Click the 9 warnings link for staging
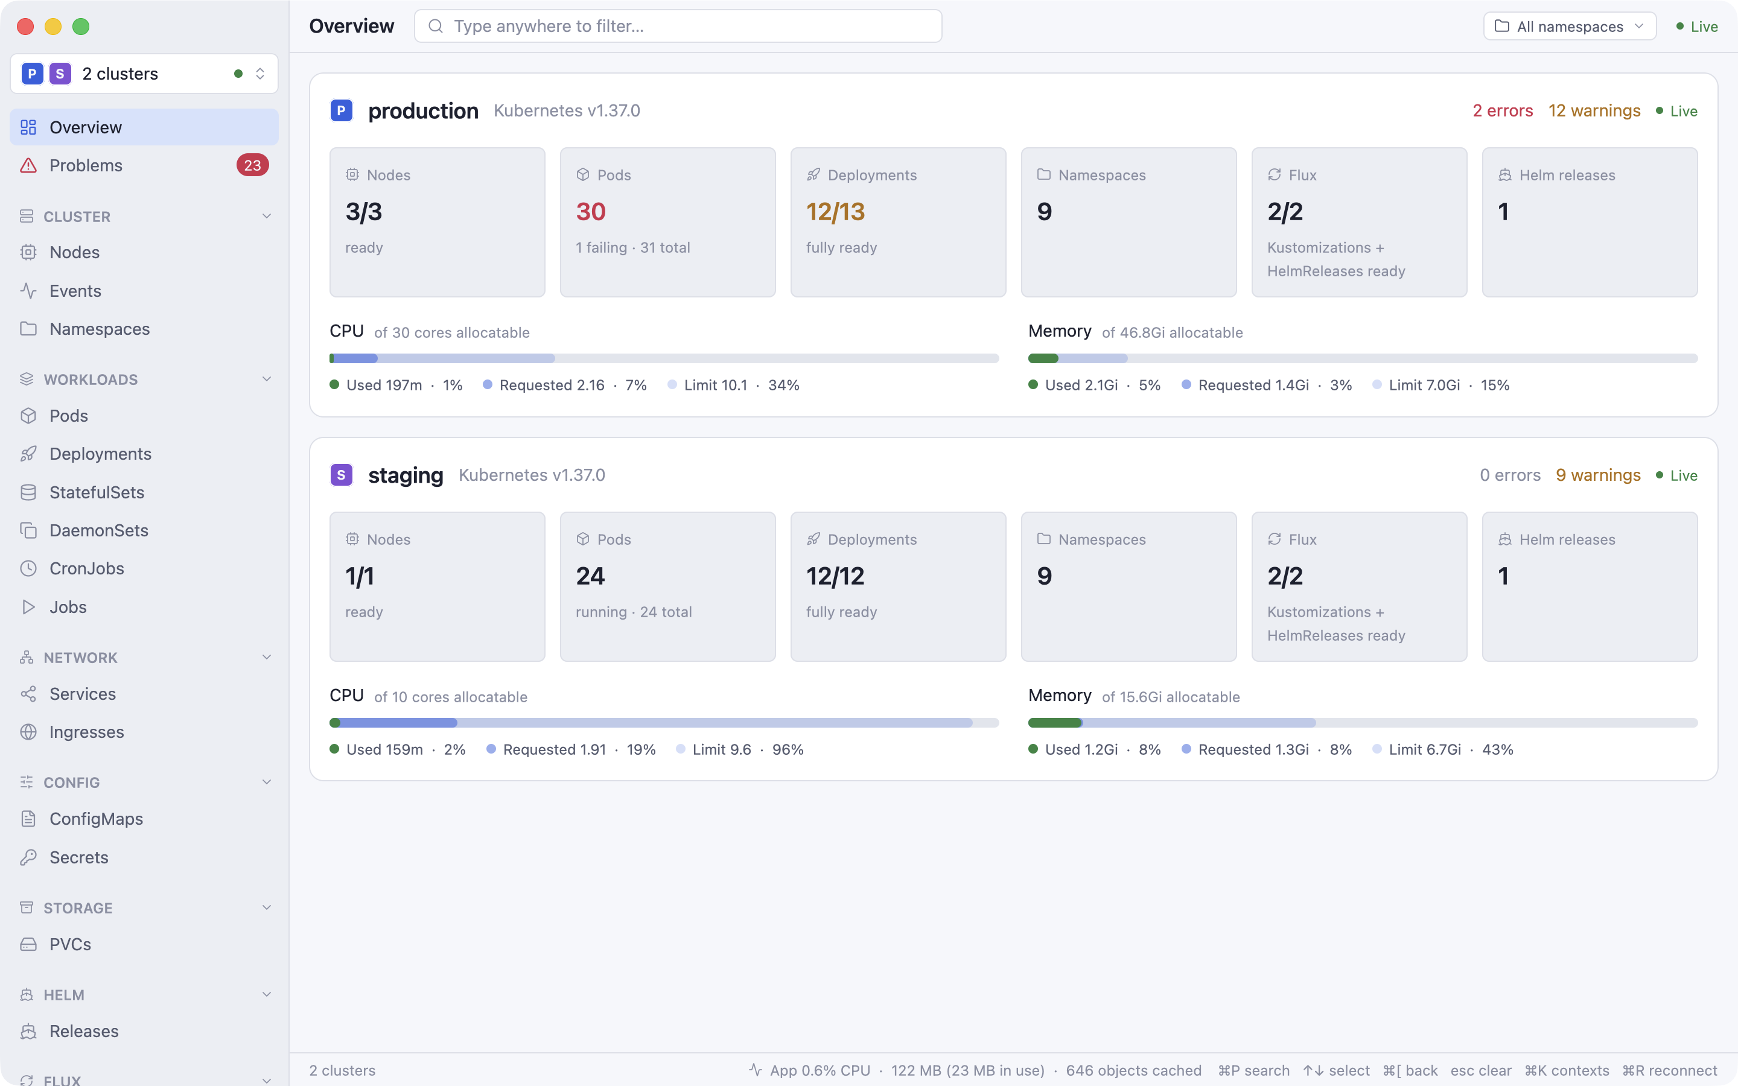 click(x=1598, y=475)
